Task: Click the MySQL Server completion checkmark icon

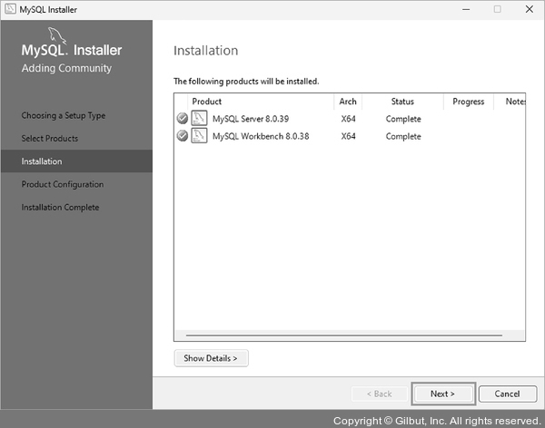Action: 182,119
